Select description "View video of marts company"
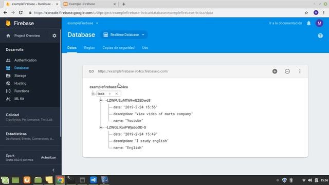The height and width of the screenshot is (185, 329). tap(163, 114)
